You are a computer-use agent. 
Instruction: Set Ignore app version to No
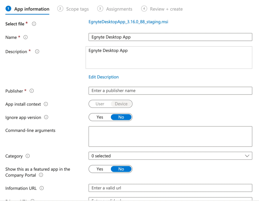coord(121,117)
